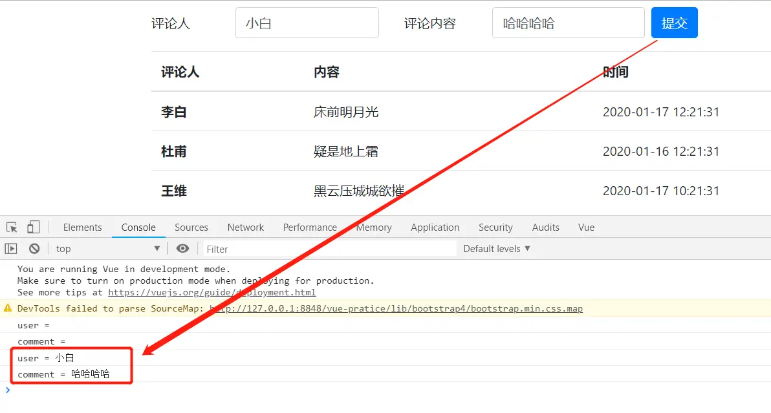Click the time 2020-01-17 12:21:31

pyautogui.click(x=661, y=112)
